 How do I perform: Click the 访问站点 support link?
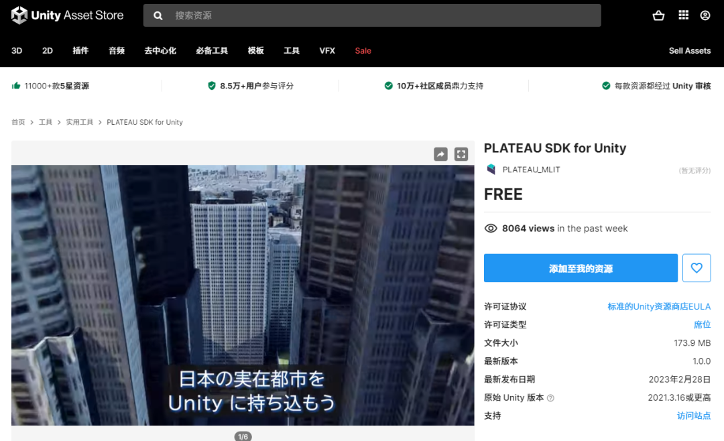pos(694,416)
